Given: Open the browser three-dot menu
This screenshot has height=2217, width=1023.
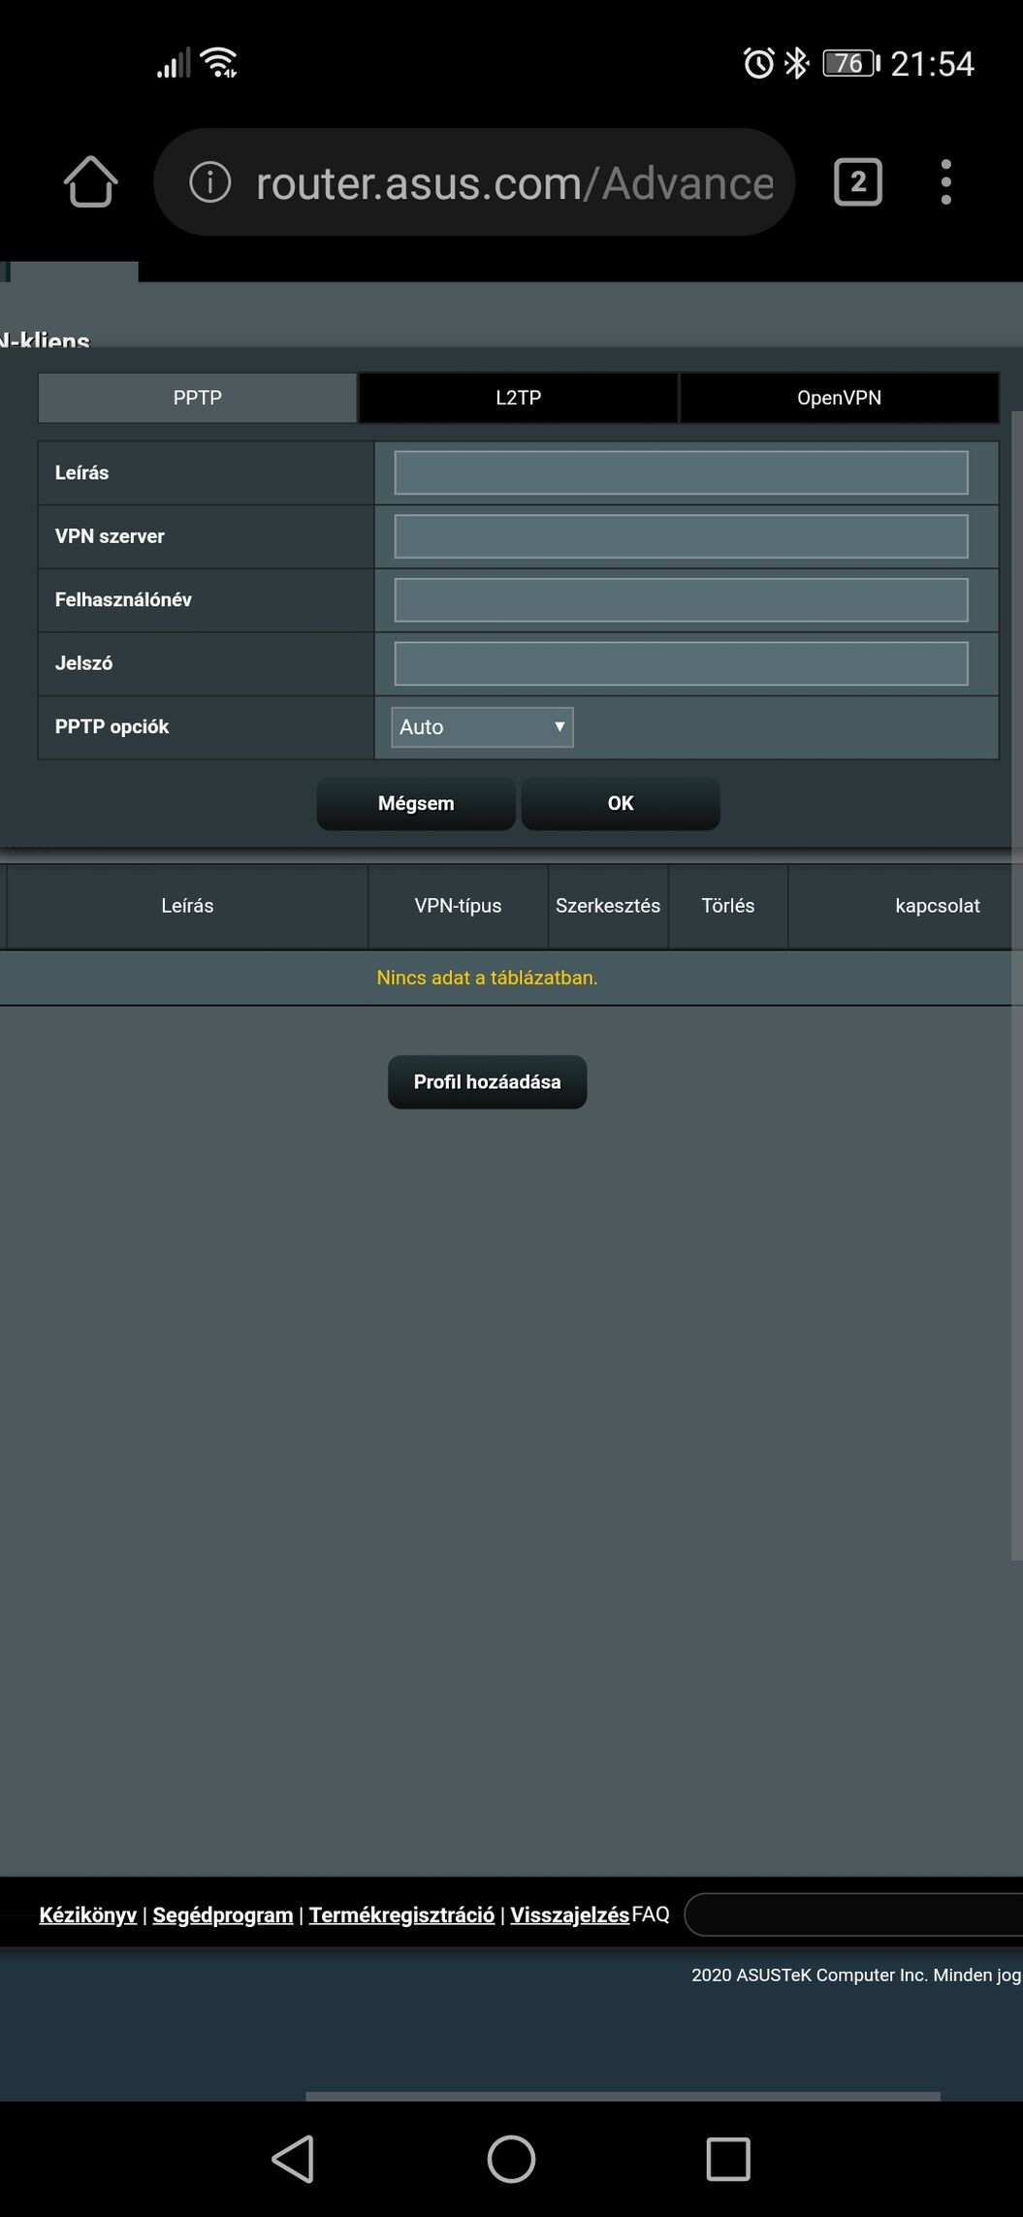Looking at the screenshot, I should click(945, 182).
